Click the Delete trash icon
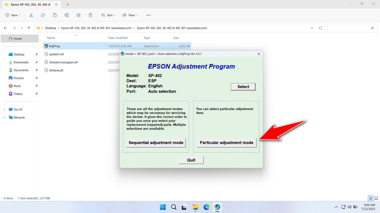 [90, 15]
